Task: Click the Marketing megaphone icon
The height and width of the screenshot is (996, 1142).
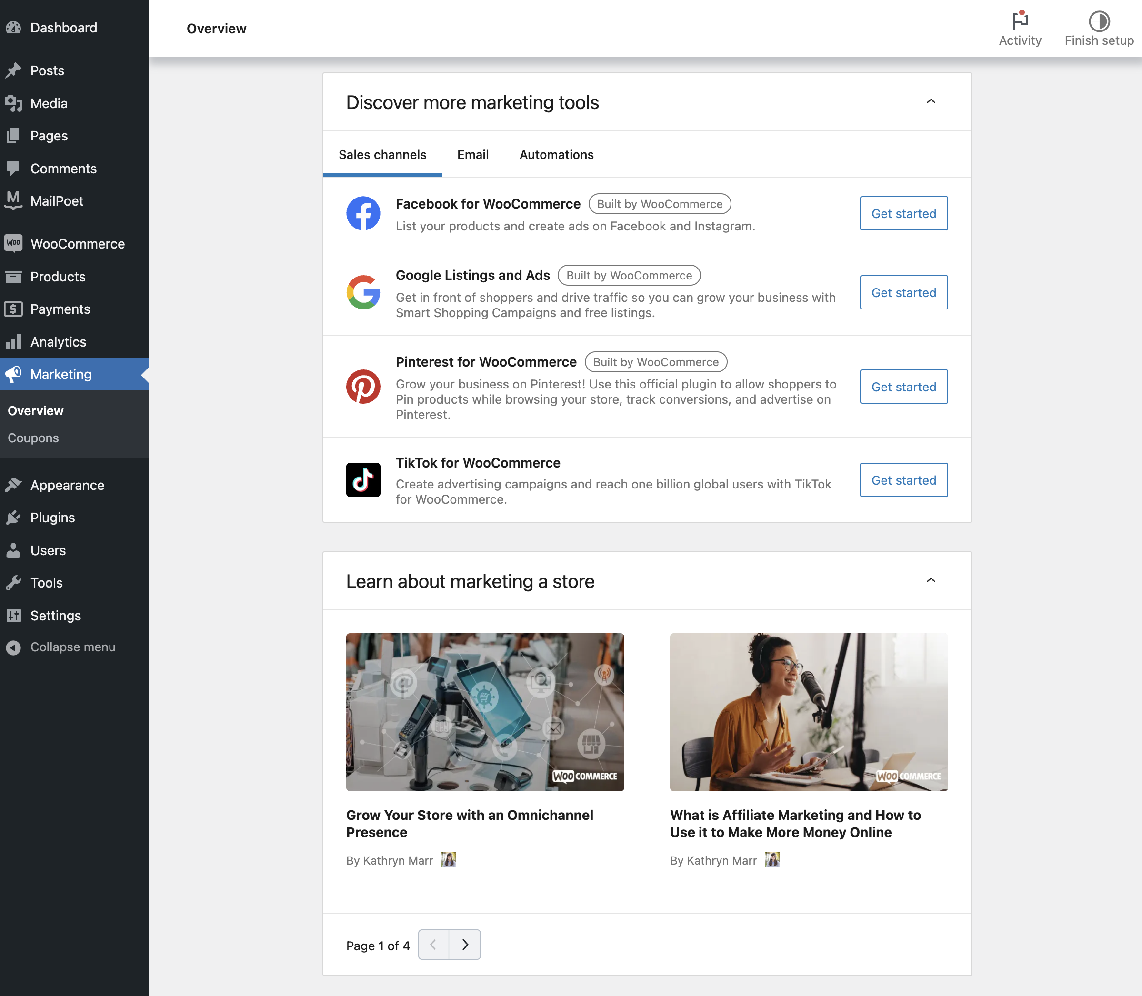Action: [14, 373]
